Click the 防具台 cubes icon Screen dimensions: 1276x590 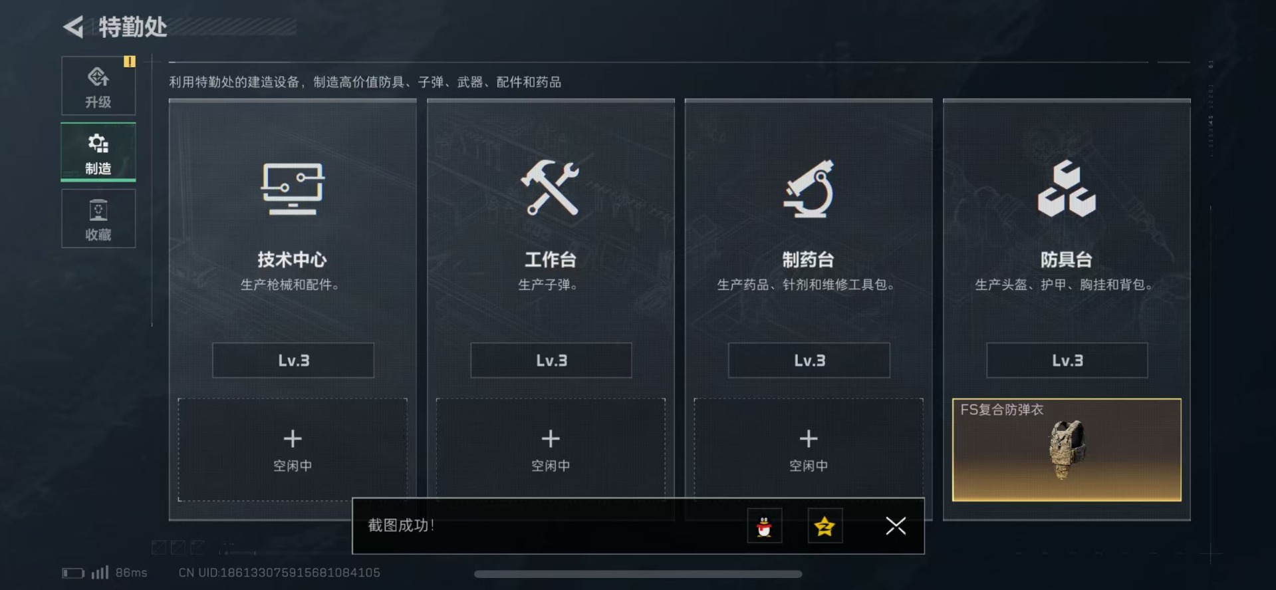pos(1067,188)
